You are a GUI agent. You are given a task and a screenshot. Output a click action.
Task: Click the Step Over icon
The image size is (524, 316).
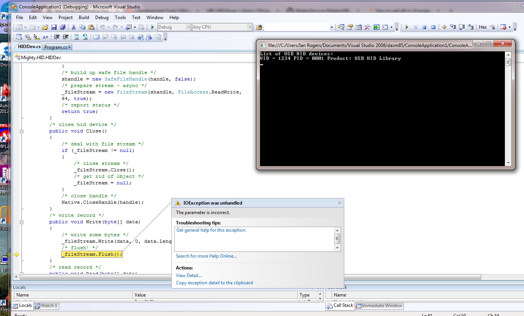click(462, 27)
